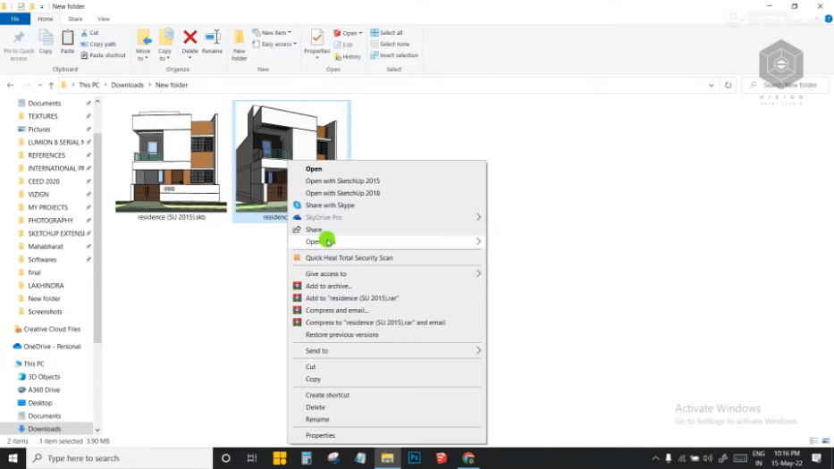This screenshot has height=469, width=834.
Task: Click the navigation pane scrollbar
Action: click(97, 239)
